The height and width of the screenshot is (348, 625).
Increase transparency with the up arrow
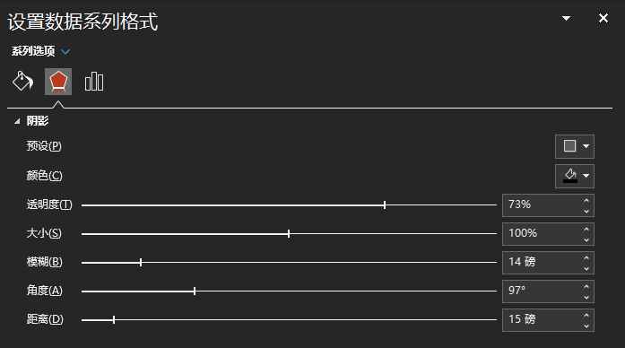586,201
